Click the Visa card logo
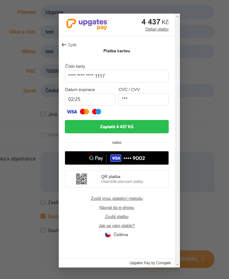229x279 pixels. click(x=72, y=112)
